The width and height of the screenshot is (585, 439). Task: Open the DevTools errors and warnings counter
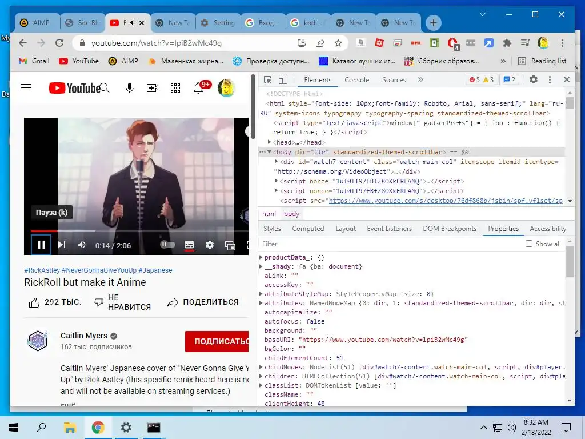point(482,79)
